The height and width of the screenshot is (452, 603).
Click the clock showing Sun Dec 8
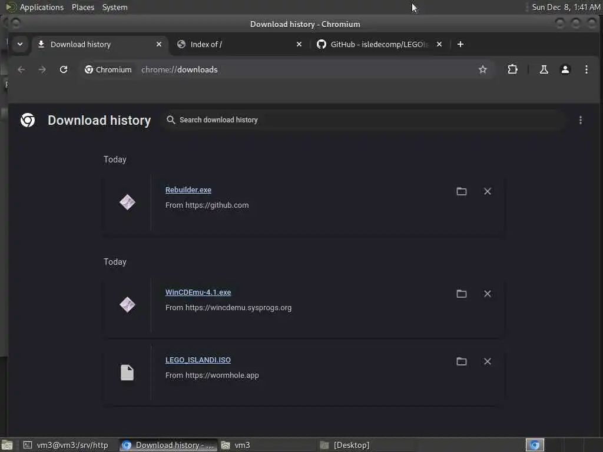pos(566,7)
